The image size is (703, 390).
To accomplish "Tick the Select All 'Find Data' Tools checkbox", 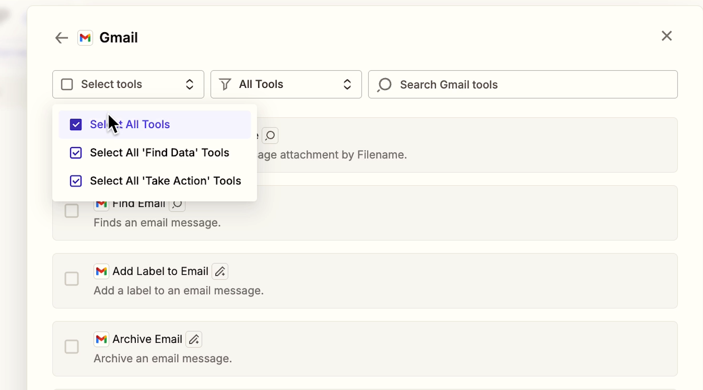I will pyautogui.click(x=76, y=153).
